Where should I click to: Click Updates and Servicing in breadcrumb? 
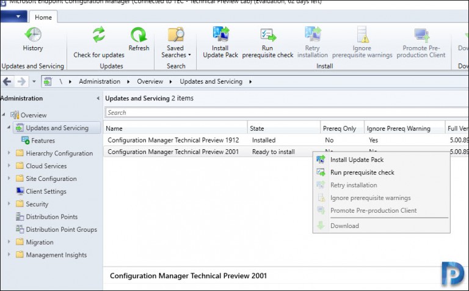[x=211, y=81]
